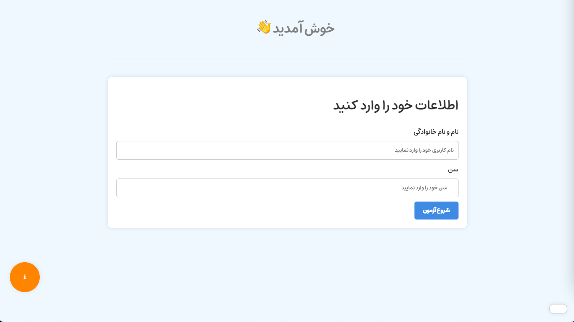The width and height of the screenshot is (574, 322).
Task: Click the سن field label
Action: (453, 170)
